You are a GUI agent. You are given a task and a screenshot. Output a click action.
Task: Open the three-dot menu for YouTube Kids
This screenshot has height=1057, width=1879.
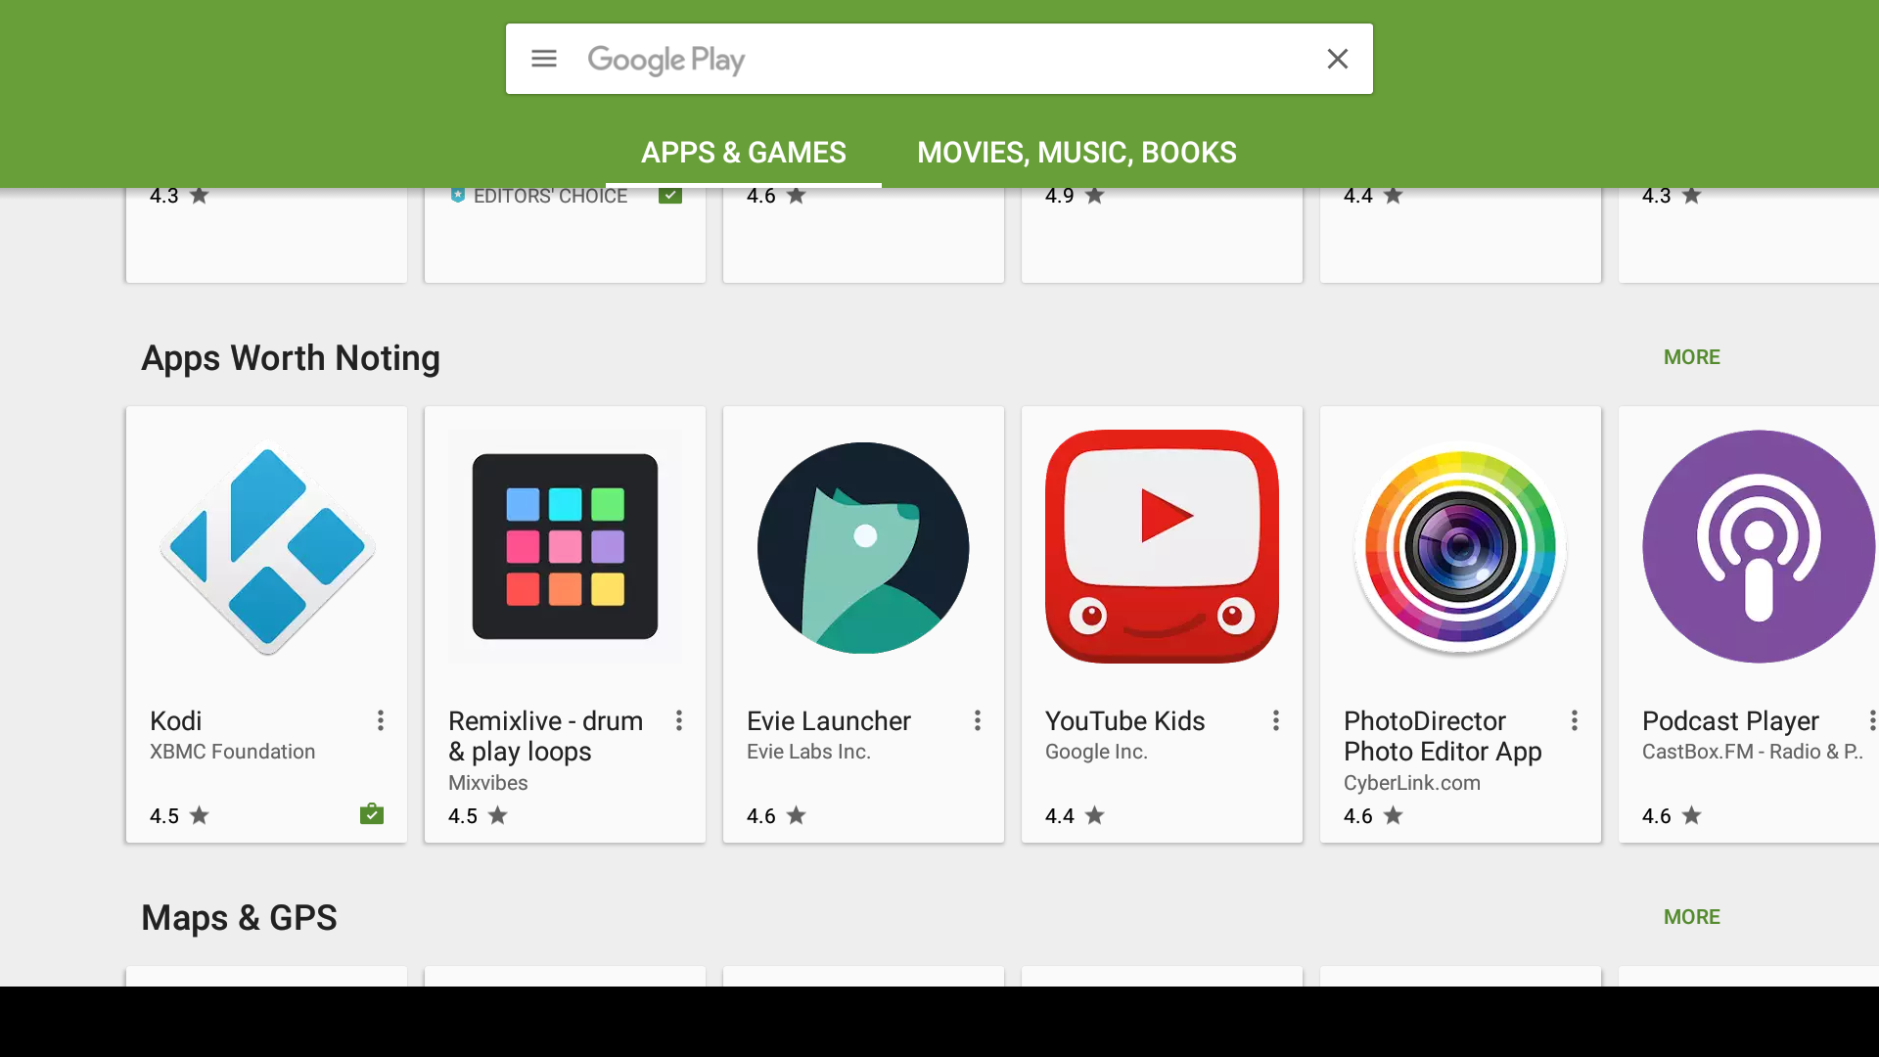pos(1276,721)
